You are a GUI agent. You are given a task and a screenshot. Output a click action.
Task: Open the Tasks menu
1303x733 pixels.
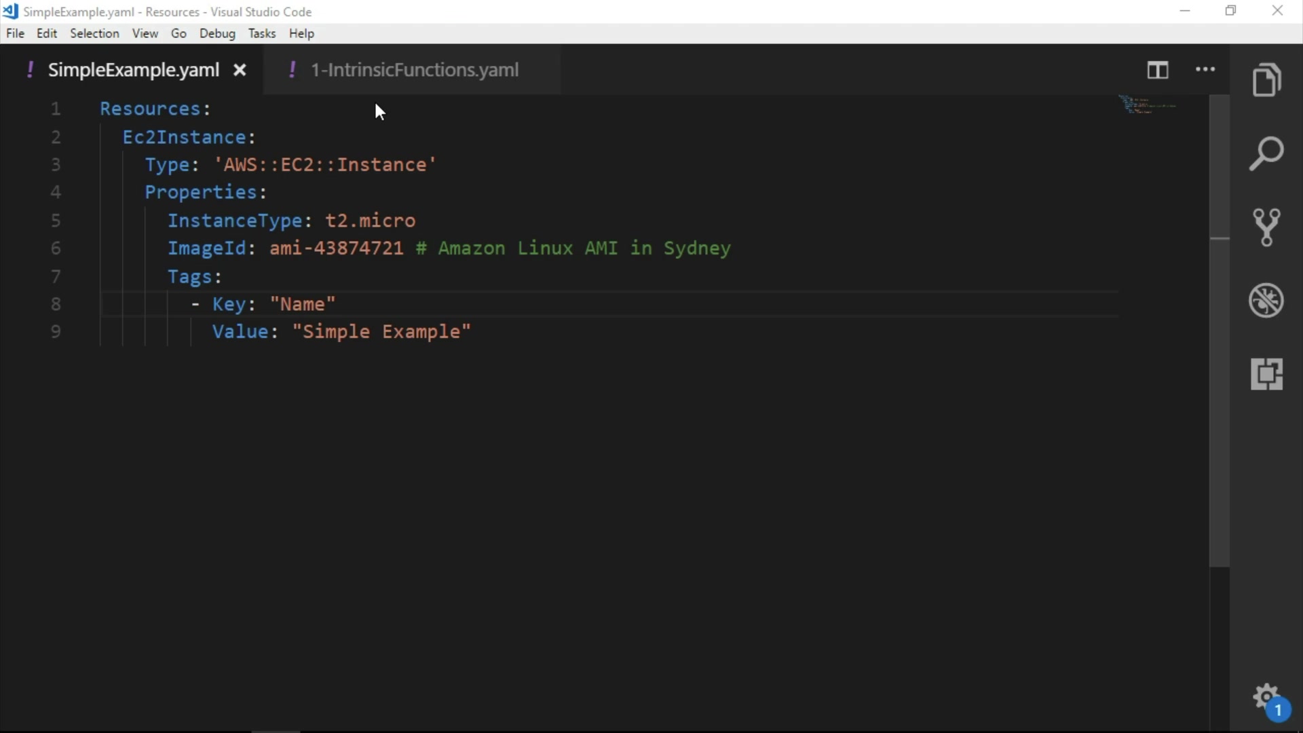pos(261,33)
